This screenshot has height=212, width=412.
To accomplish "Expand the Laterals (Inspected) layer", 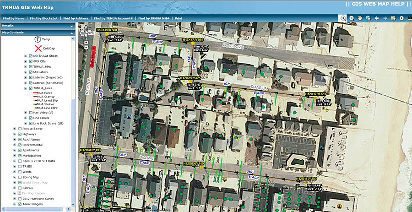I will pyautogui.click(x=26, y=77).
